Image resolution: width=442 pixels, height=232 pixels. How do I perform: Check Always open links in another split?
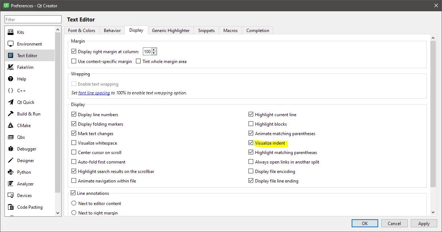251,162
